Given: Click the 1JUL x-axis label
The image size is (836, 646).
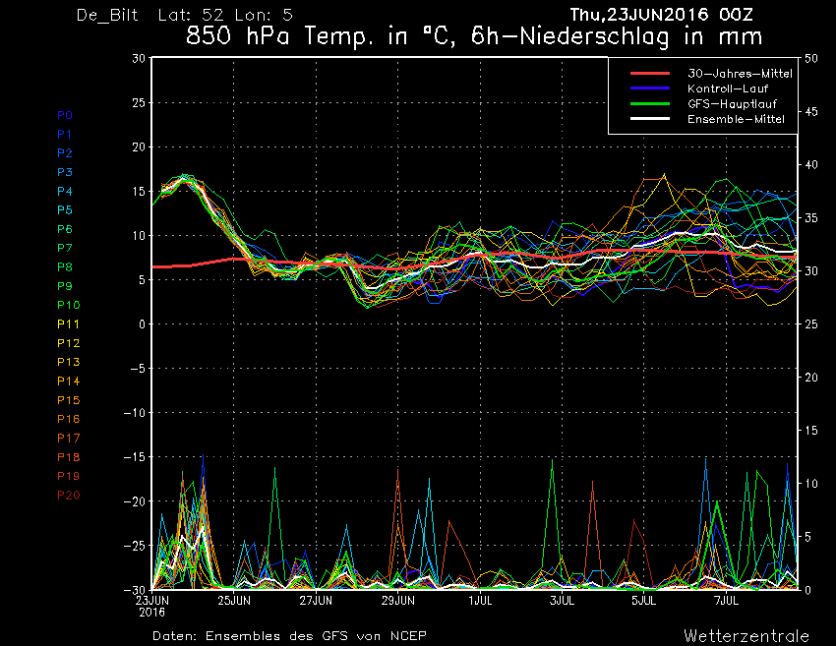Looking at the screenshot, I should click(480, 601).
